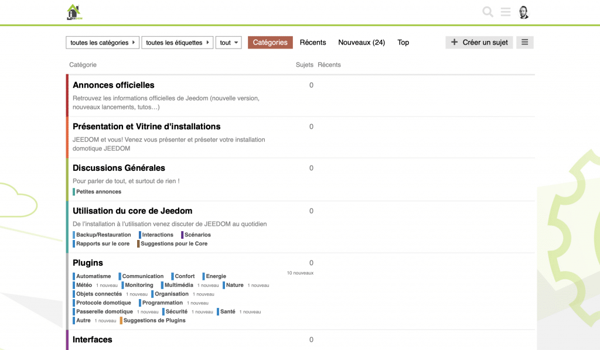Open the Suggestions pour le Core subcategory

(173, 243)
